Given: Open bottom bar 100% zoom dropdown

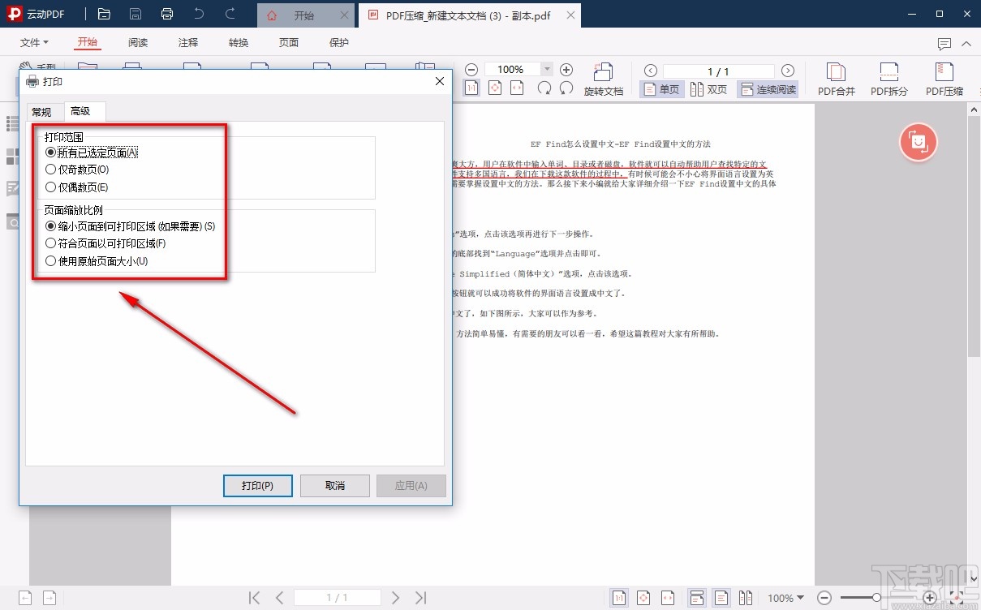Looking at the screenshot, I should (x=785, y=598).
